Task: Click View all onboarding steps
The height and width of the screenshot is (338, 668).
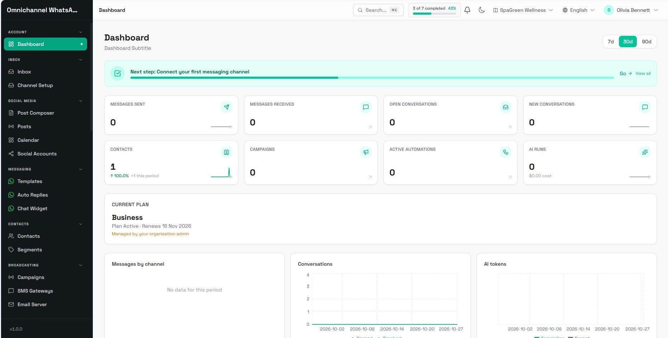Action: [643, 73]
